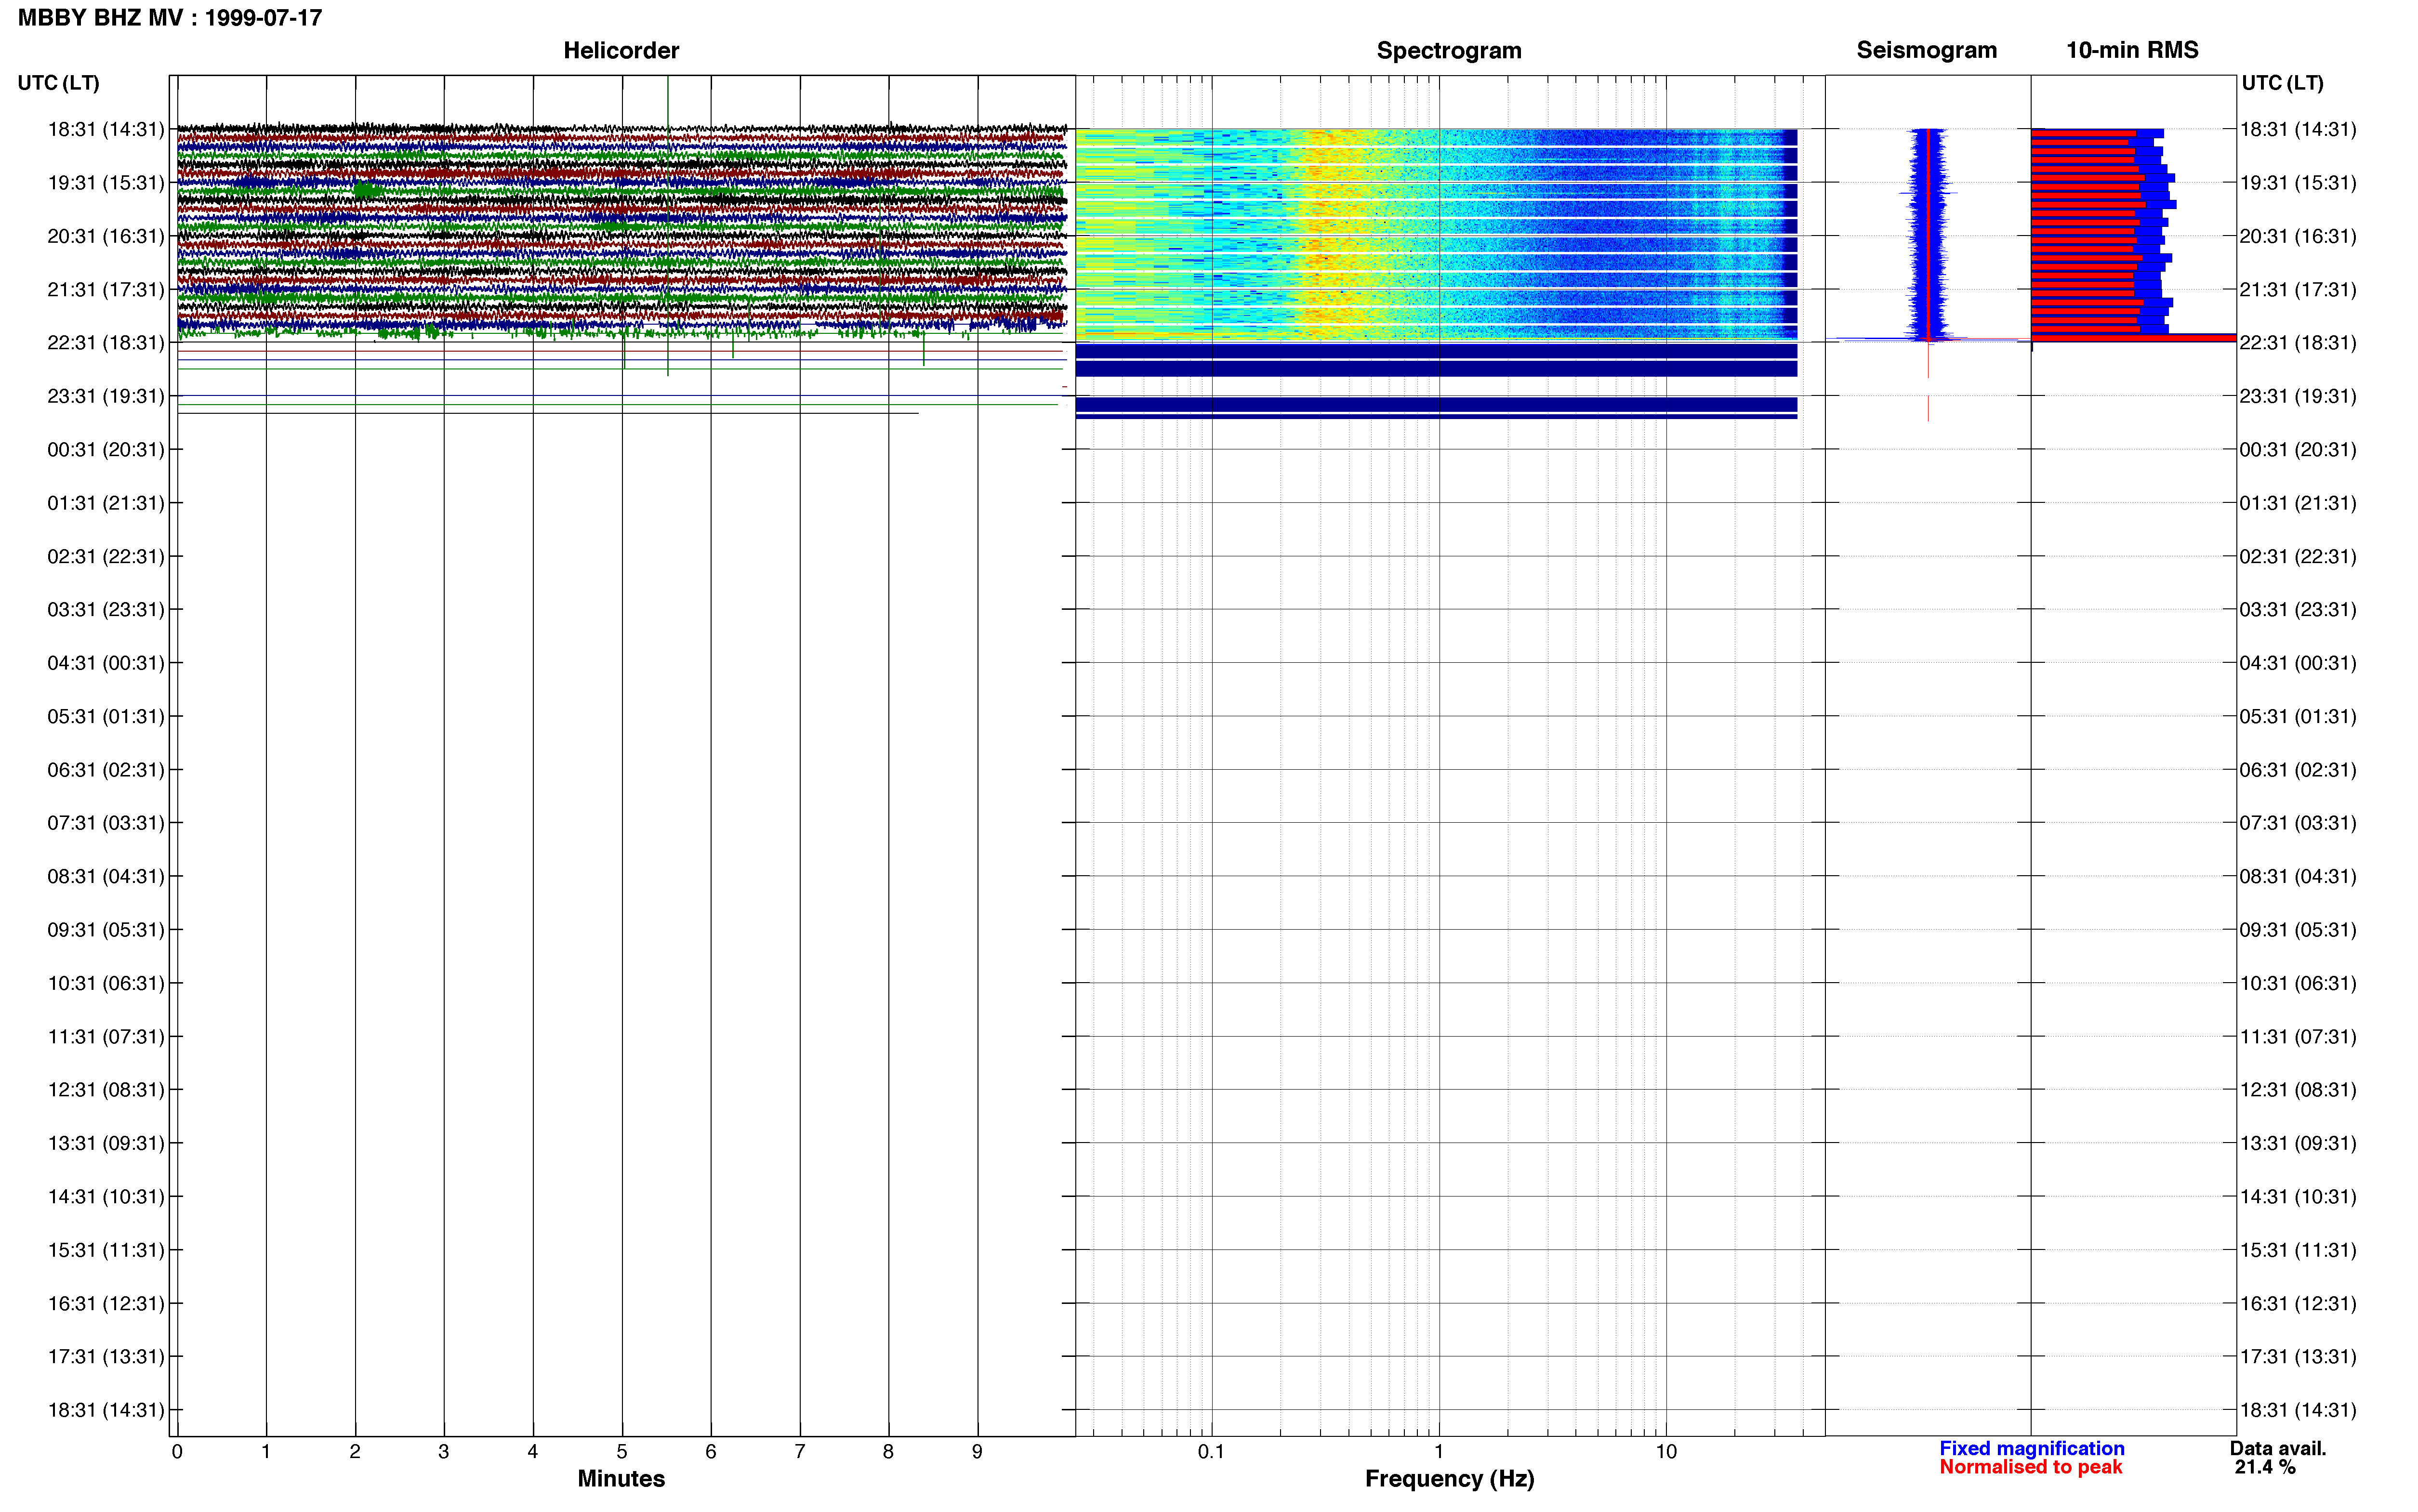This screenshot has height=1512, width=2418.
Task: Click the right-side 22:31 (18:31) time label
Action: pos(2298,342)
